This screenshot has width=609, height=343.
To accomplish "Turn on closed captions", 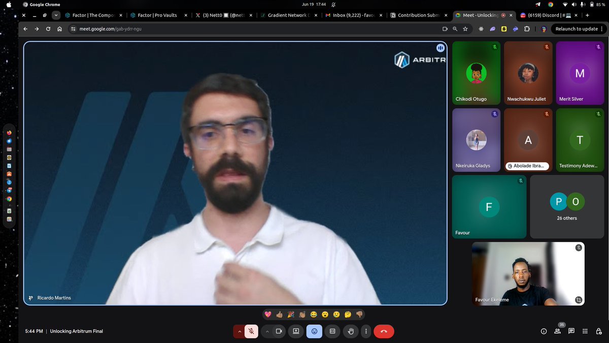I will point(332,331).
